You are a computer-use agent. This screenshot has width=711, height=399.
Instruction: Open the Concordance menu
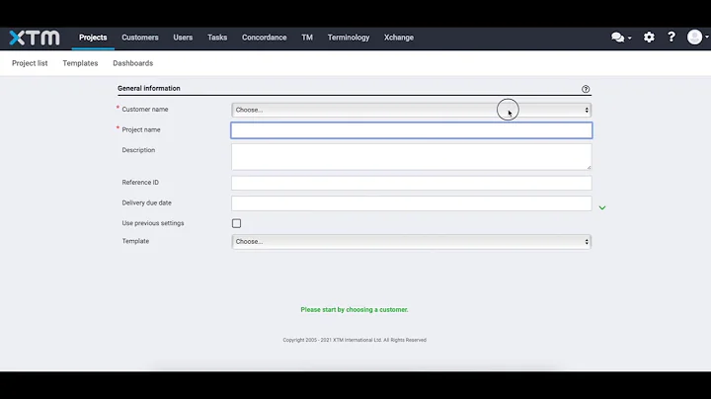pos(264,38)
